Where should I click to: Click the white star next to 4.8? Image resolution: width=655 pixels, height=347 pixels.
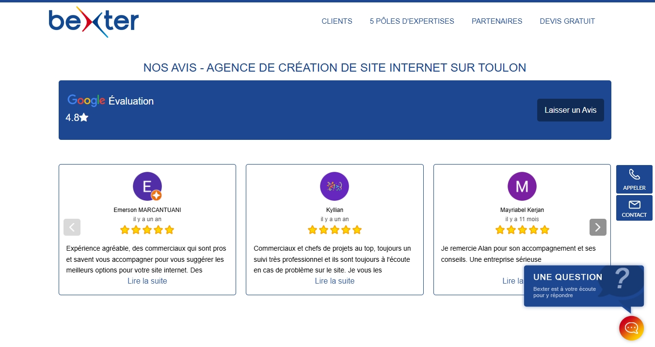click(x=84, y=118)
